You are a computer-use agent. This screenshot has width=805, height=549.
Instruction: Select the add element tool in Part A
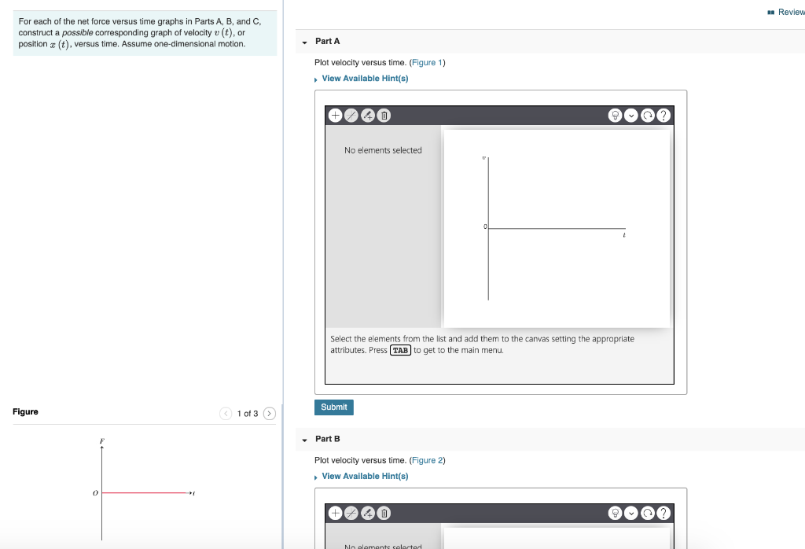335,115
